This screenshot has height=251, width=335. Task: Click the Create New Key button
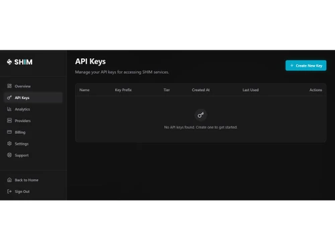[306, 66]
